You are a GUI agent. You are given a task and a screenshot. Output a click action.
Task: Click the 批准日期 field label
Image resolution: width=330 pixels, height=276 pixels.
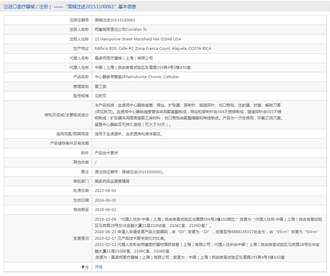pos(81,191)
